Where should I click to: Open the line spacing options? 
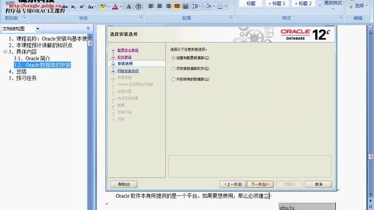196,6
